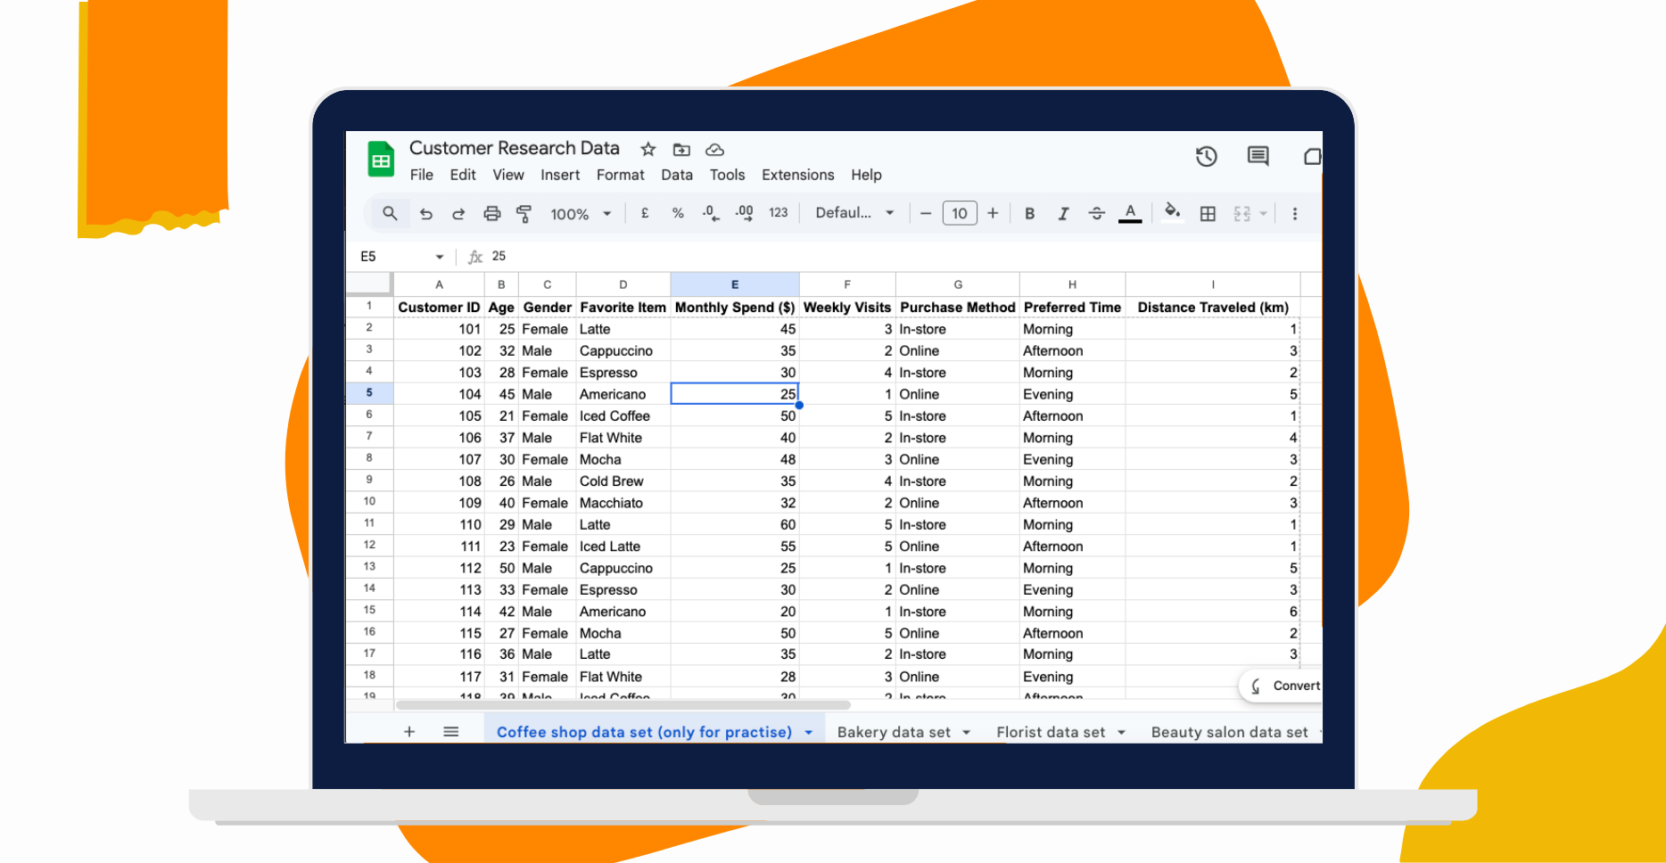The width and height of the screenshot is (1666, 863).
Task: Toggle italic formatting
Action: [x=1063, y=213]
